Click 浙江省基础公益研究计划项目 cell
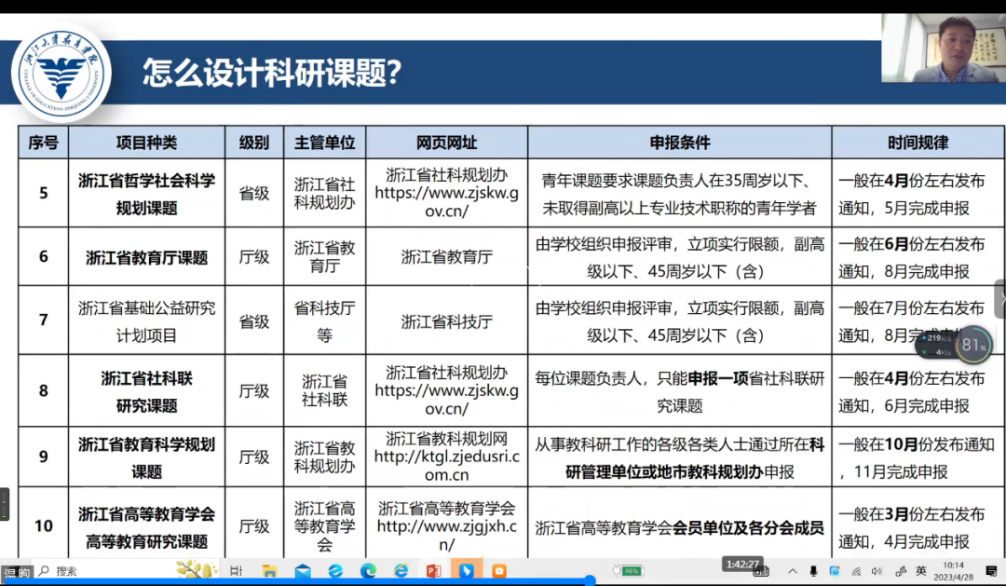Viewport: 1006px width, 586px height. (x=146, y=320)
